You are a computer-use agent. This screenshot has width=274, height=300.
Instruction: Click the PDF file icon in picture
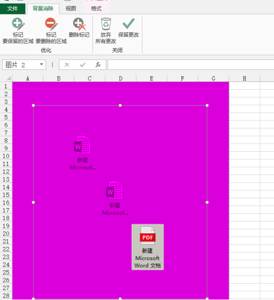[147, 236]
